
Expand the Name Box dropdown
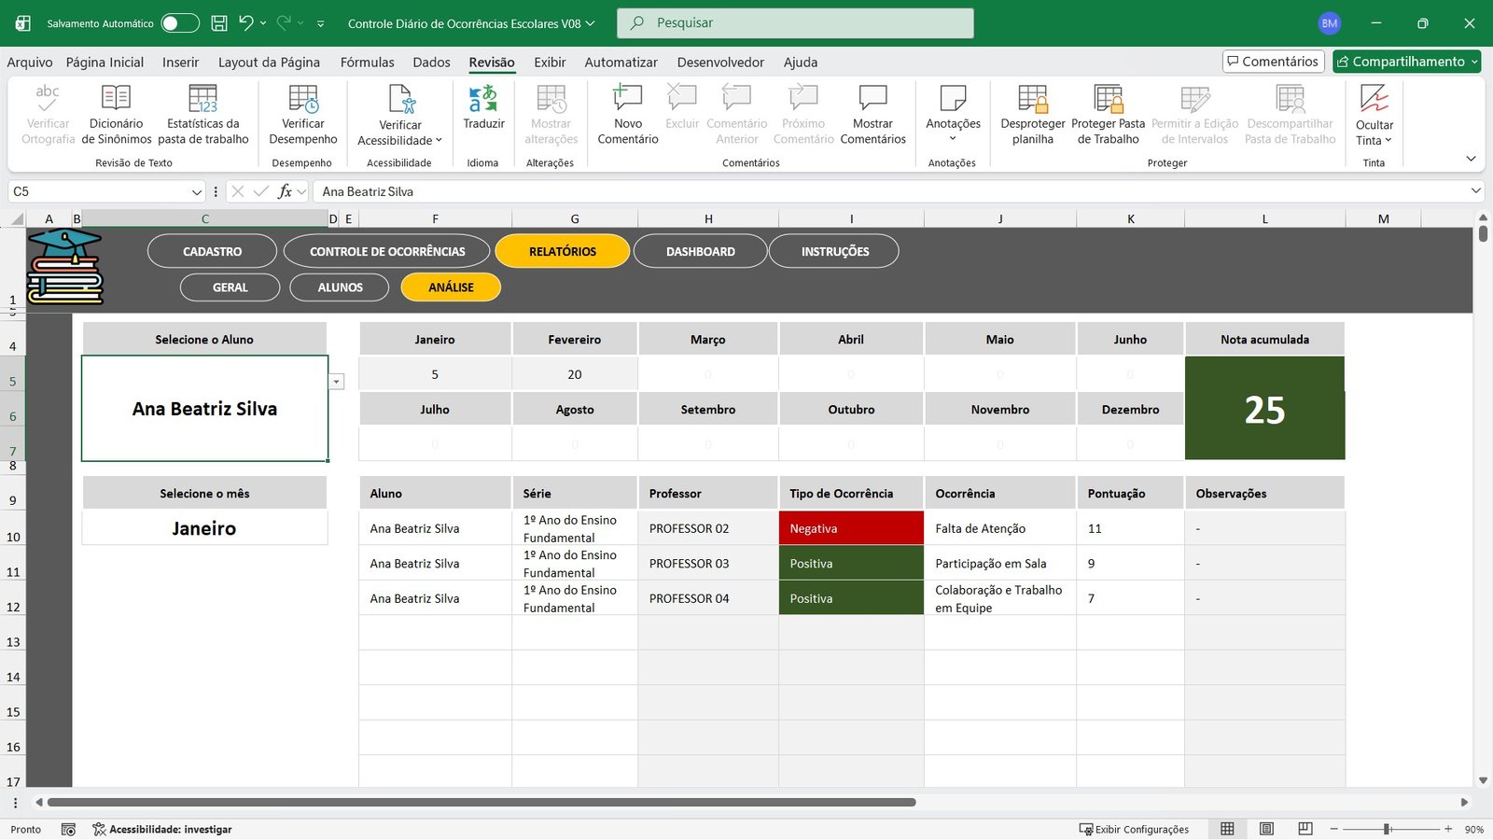point(196,191)
